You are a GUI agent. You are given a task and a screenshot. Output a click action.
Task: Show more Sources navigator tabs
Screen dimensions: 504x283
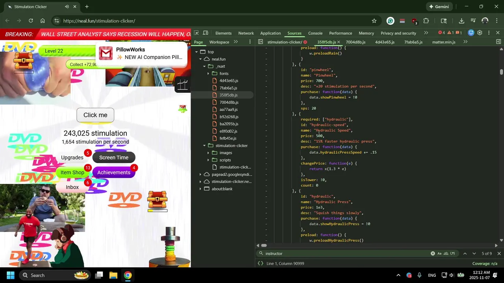(236, 42)
